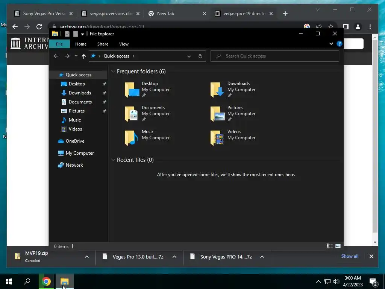Open the Chrome profile menu
The height and width of the screenshot is (289, 385).
[x=358, y=27]
